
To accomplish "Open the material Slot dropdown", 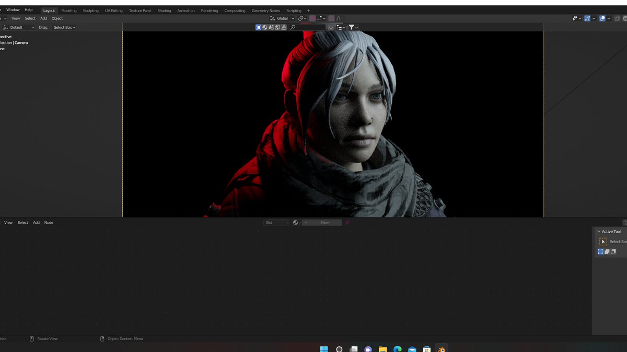I will (276, 222).
